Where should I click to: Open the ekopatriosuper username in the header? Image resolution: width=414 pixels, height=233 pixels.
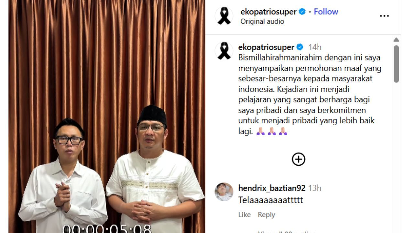coord(268,12)
